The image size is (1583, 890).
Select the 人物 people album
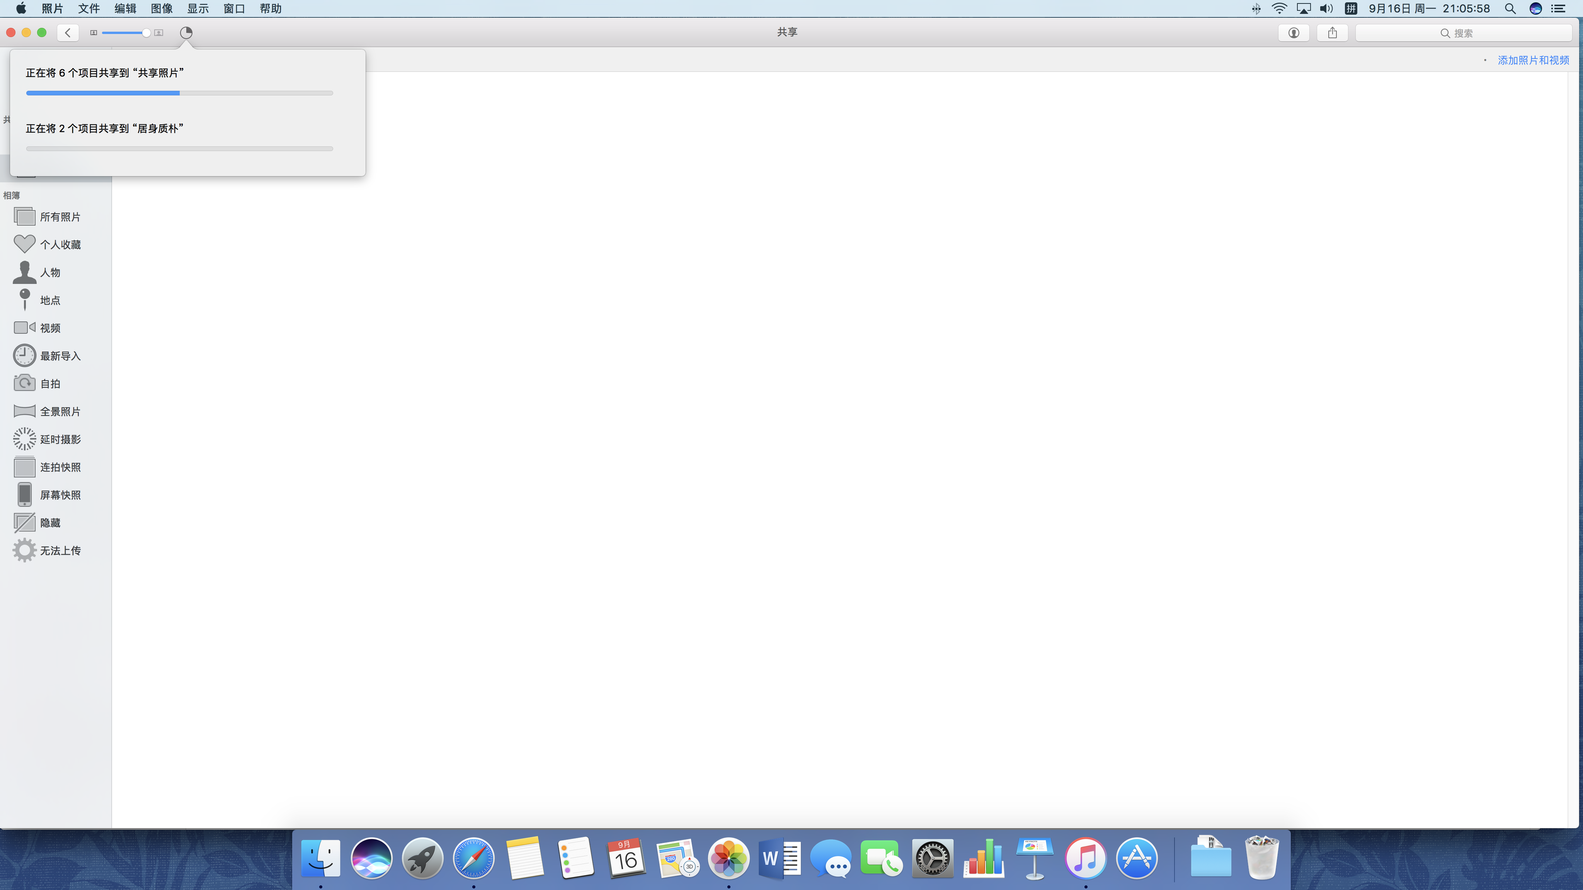tap(50, 272)
